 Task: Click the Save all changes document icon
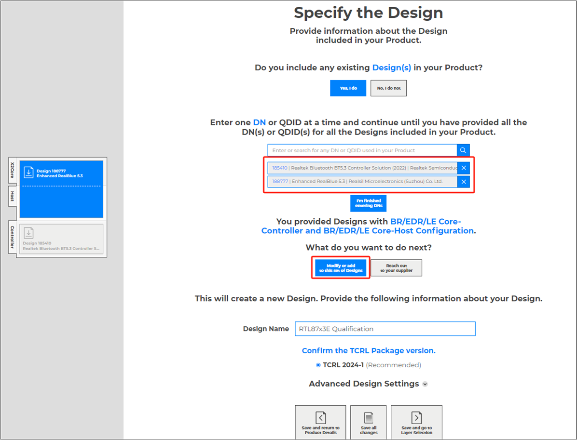click(369, 417)
